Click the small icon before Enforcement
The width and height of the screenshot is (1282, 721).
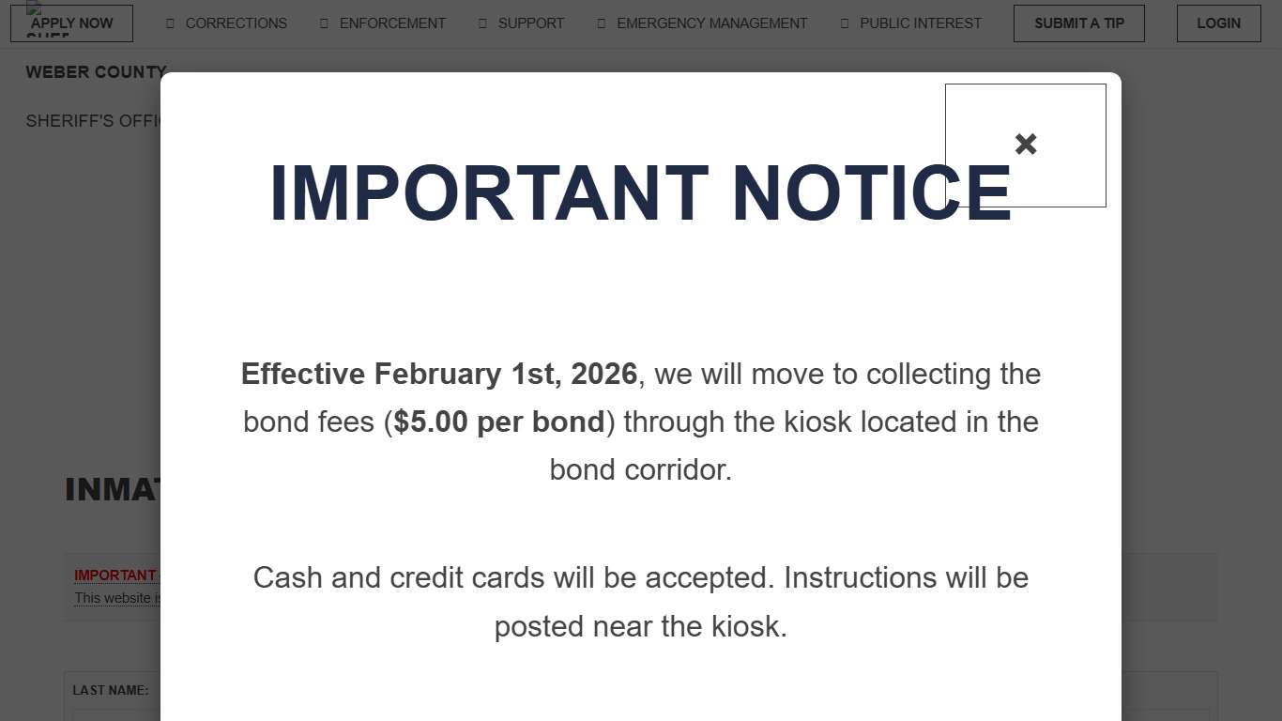325,23
